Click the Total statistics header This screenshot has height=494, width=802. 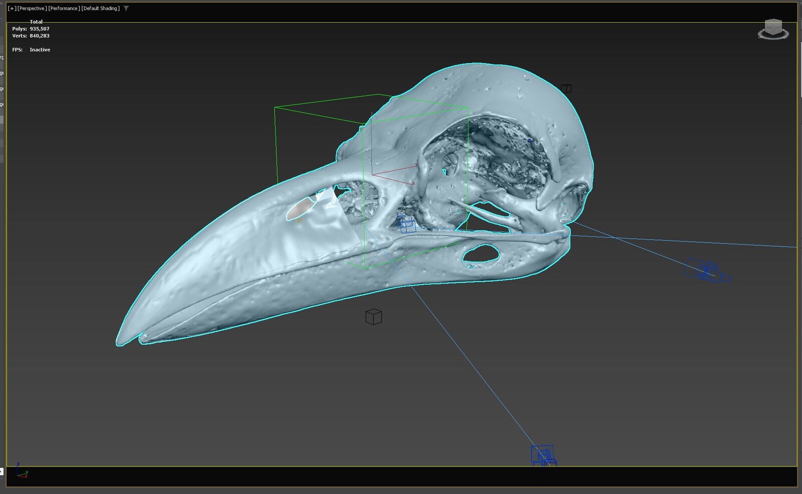click(x=36, y=22)
